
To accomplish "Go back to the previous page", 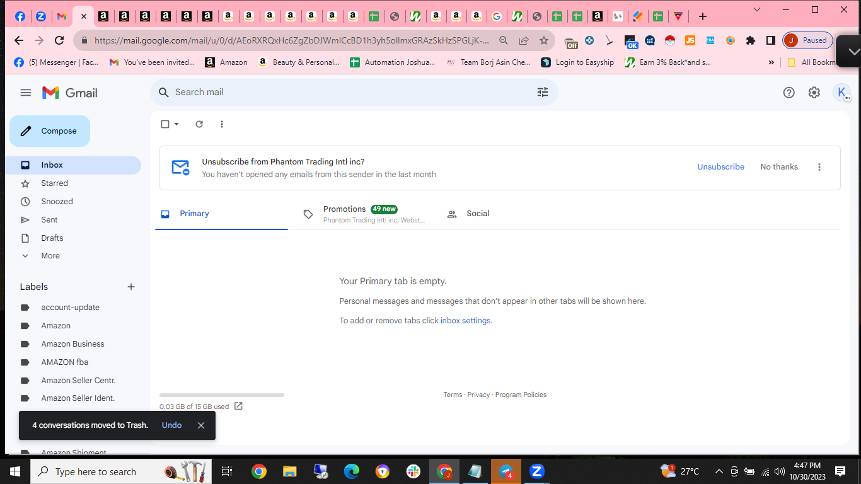I will coord(19,40).
